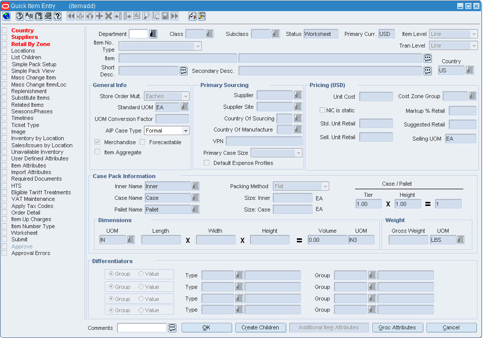Expand the AIP Case Type dropdown

click(x=186, y=131)
